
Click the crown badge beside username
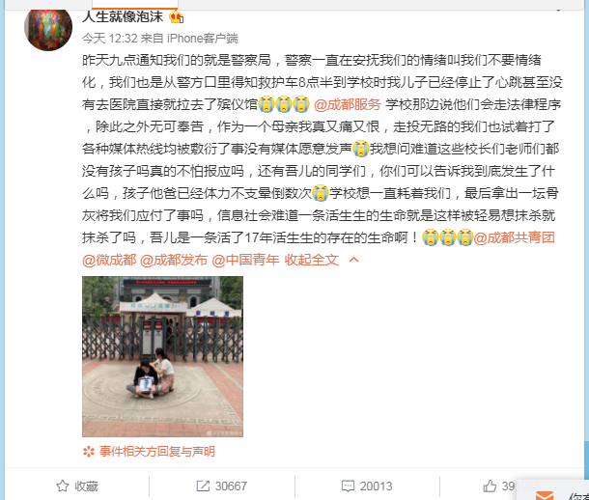pos(176,17)
